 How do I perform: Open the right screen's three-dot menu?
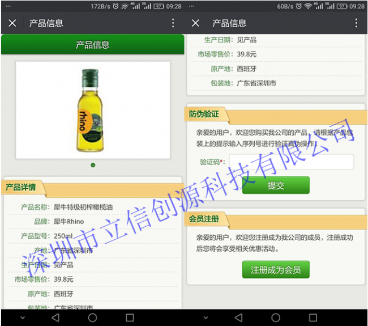pyautogui.click(x=356, y=23)
